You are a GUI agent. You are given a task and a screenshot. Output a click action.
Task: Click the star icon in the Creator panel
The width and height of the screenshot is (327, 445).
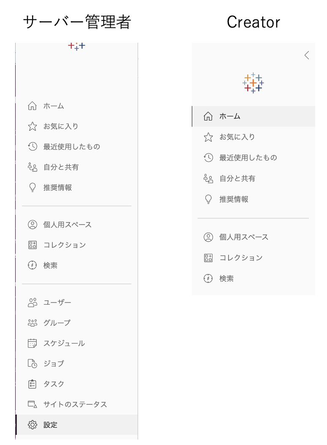click(208, 137)
